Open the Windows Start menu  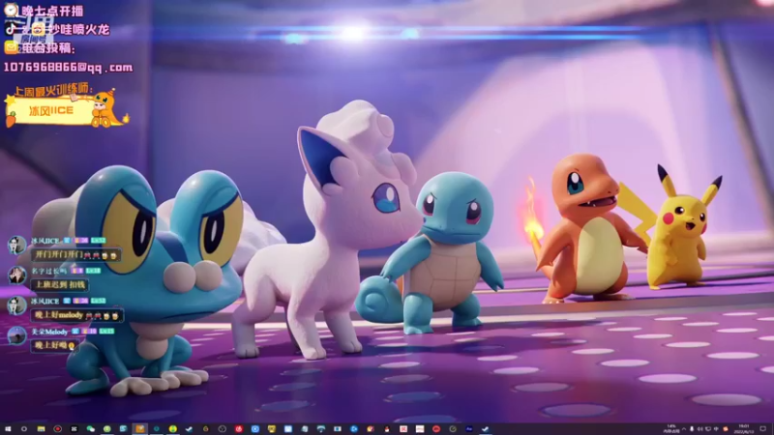[x=7, y=429]
